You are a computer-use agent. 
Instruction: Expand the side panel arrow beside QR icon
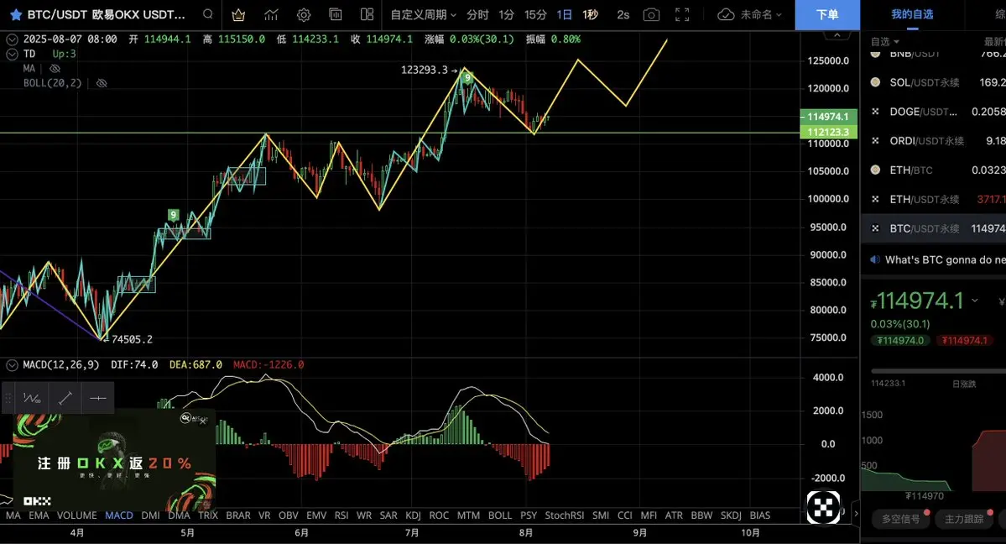(x=855, y=513)
